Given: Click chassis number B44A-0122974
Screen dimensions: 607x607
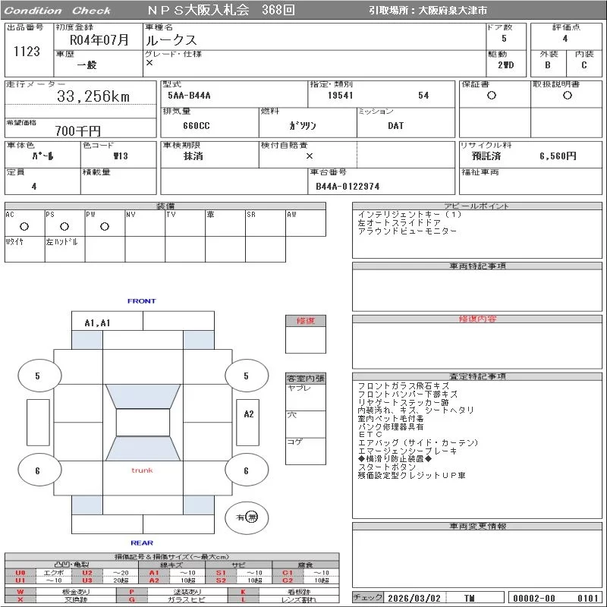Looking at the screenshot, I should 348,186.
